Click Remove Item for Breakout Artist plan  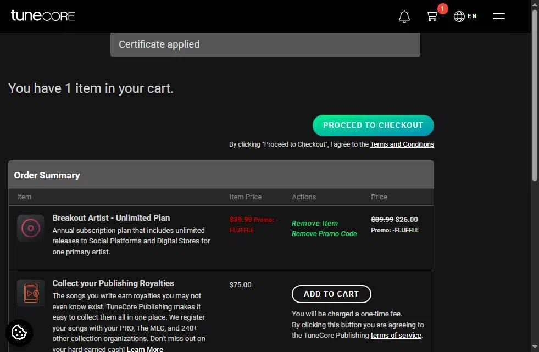pyautogui.click(x=315, y=223)
